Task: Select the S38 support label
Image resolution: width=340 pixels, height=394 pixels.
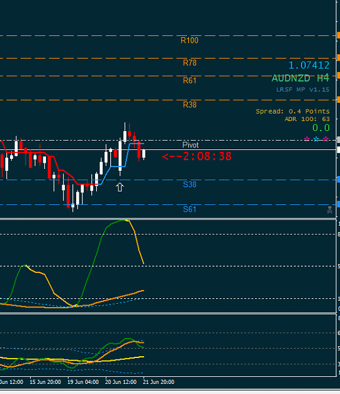Action: click(x=190, y=185)
